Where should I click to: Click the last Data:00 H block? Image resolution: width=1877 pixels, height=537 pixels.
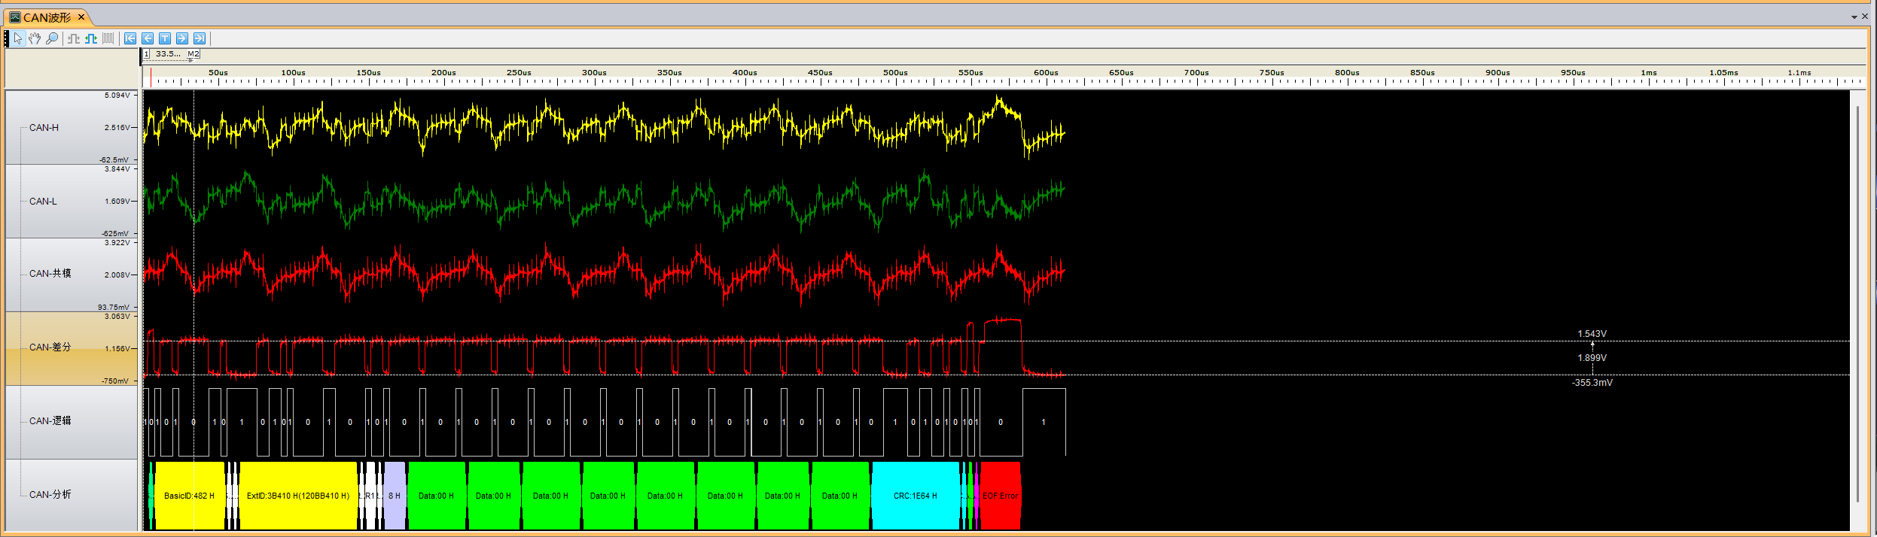tap(839, 496)
